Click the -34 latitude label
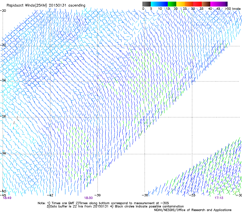 point(3,80)
